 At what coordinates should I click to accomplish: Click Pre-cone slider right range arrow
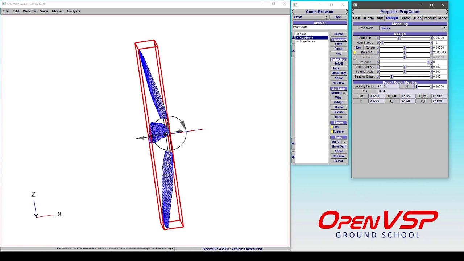431,62
